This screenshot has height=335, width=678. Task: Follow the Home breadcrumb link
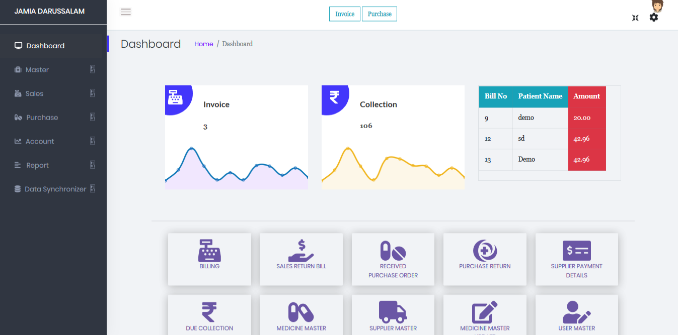(204, 44)
